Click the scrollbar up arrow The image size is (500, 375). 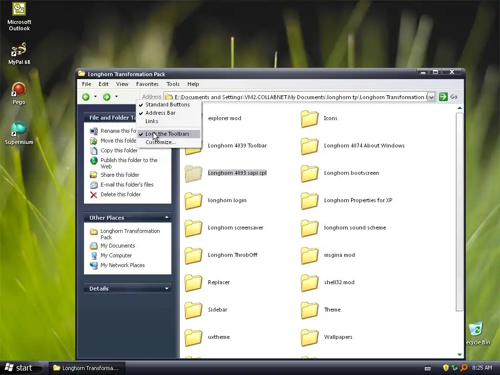[459, 108]
